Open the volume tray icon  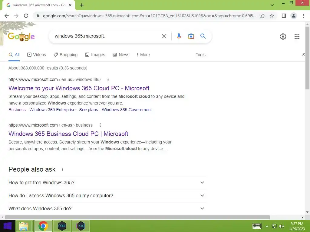click(282, 226)
